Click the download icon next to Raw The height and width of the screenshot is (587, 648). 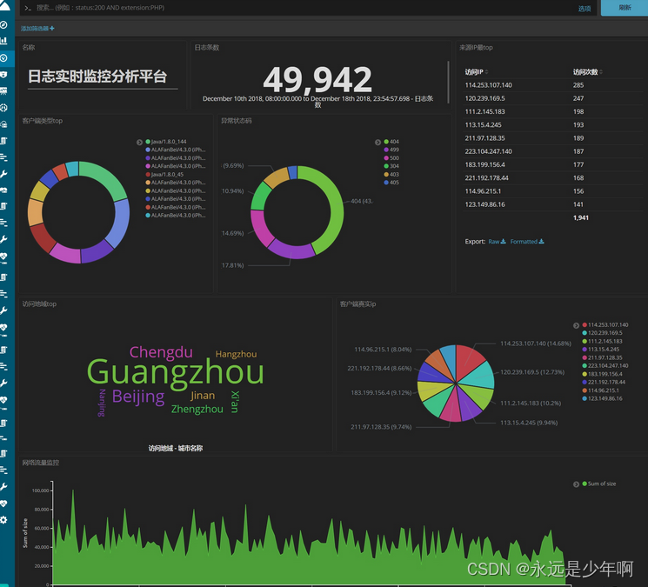(503, 241)
